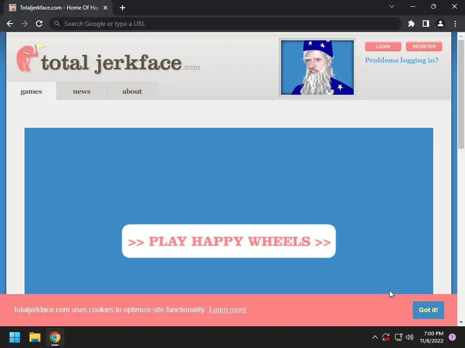Click the sync status tray icon

(386, 337)
